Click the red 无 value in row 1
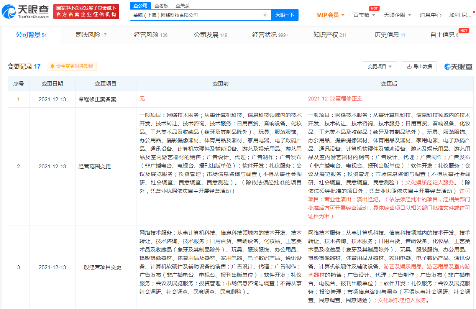This screenshot has width=476, height=309. click(x=142, y=99)
